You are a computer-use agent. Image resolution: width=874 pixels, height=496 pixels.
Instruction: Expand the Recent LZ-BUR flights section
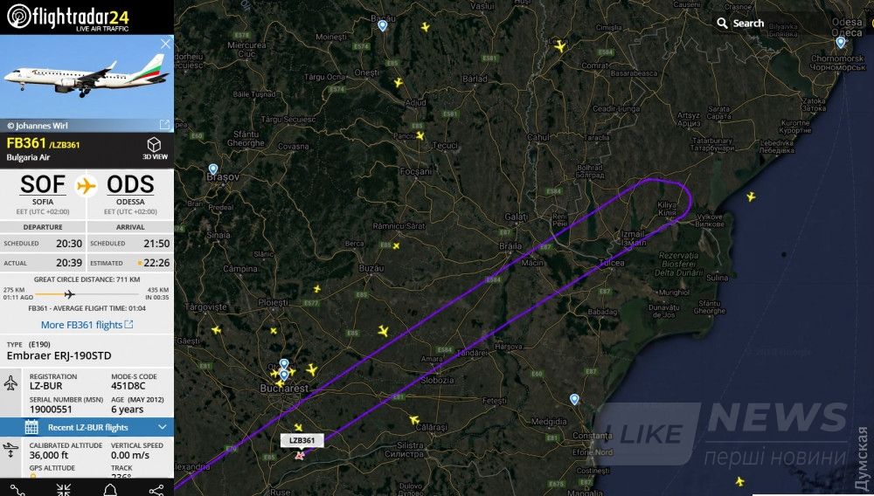pyautogui.click(x=87, y=427)
